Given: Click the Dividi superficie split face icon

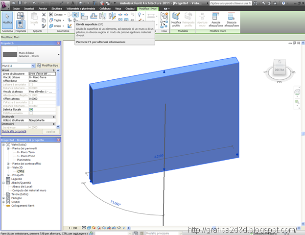Looking at the screenshot, I should click(x=75, y=15).
